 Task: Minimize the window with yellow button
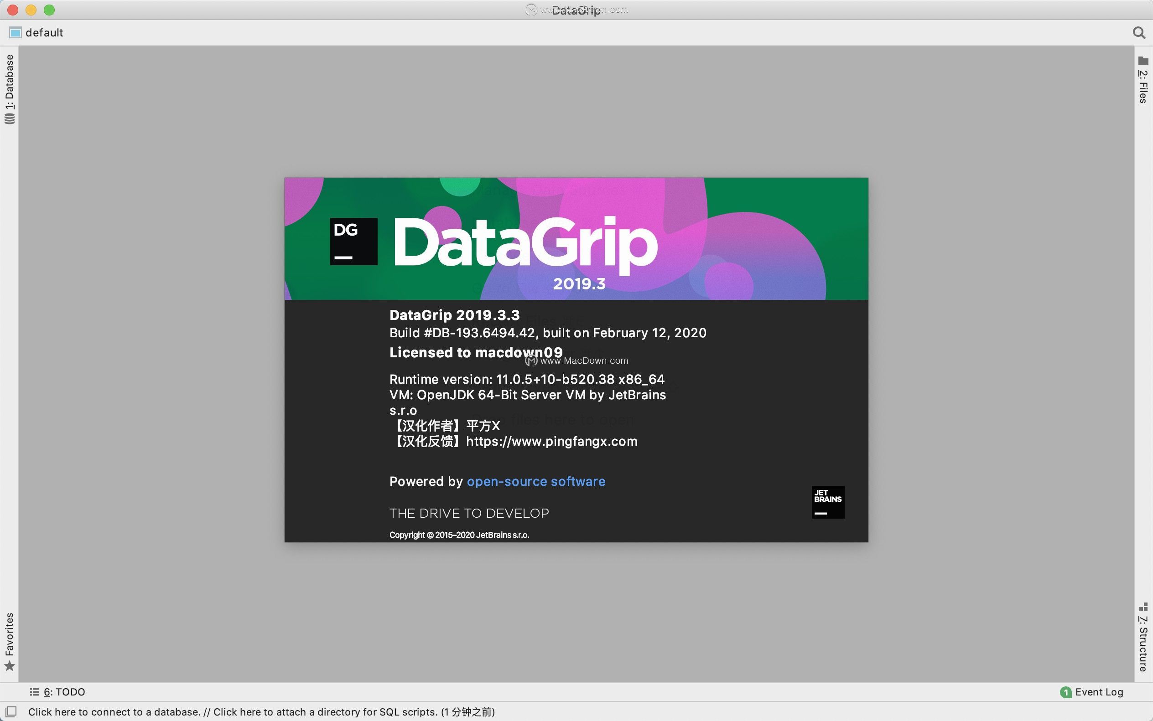(x=31, y=10)
